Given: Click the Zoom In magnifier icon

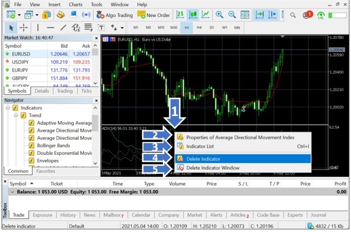Looking at the screenshot, I should [219, 15].
